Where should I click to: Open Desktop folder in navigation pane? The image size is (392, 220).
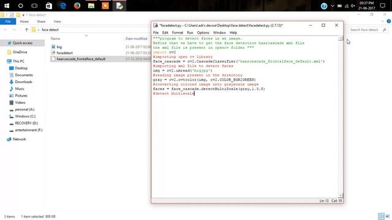point(21,68)
